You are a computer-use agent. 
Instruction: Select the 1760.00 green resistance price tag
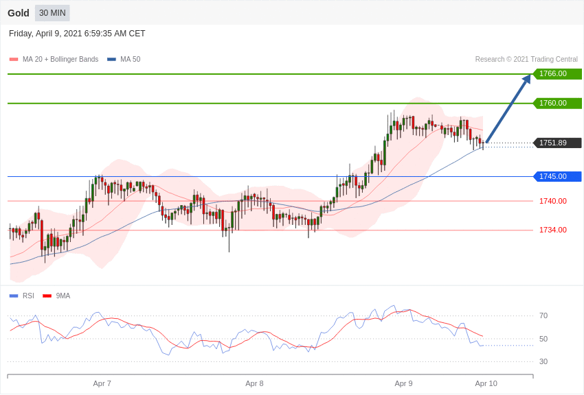(x=558, y=103)
